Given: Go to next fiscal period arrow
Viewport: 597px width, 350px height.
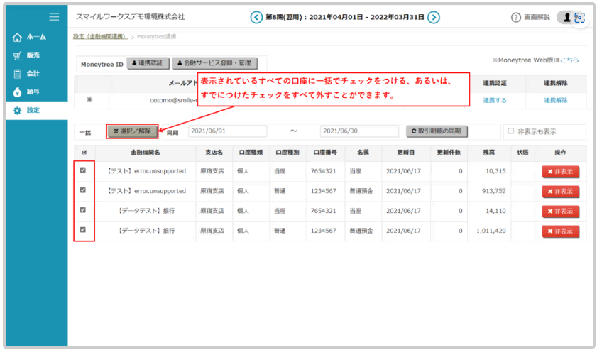Looking at the screenshot, I should 434,17.
